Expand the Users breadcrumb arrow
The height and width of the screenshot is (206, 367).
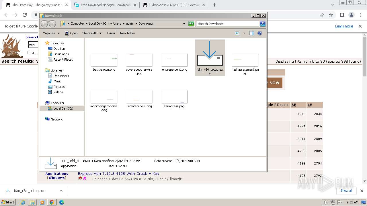(124, 24)
